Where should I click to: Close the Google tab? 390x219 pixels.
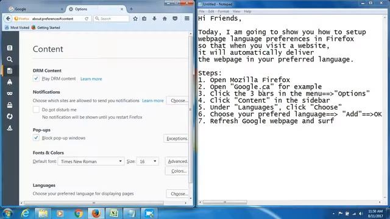pos(62,9)
